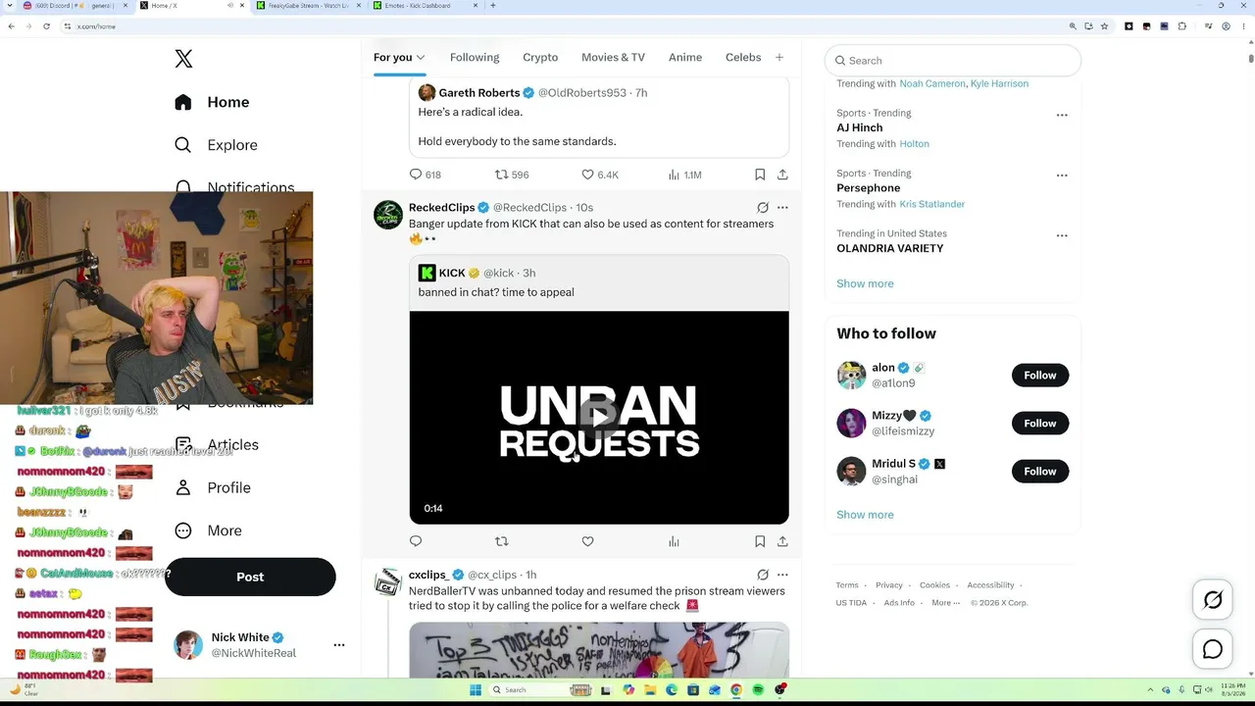Click the X logo in the sidebar
The width and height of the screenshot is (1255, 706).
click(x=183, y=59)
